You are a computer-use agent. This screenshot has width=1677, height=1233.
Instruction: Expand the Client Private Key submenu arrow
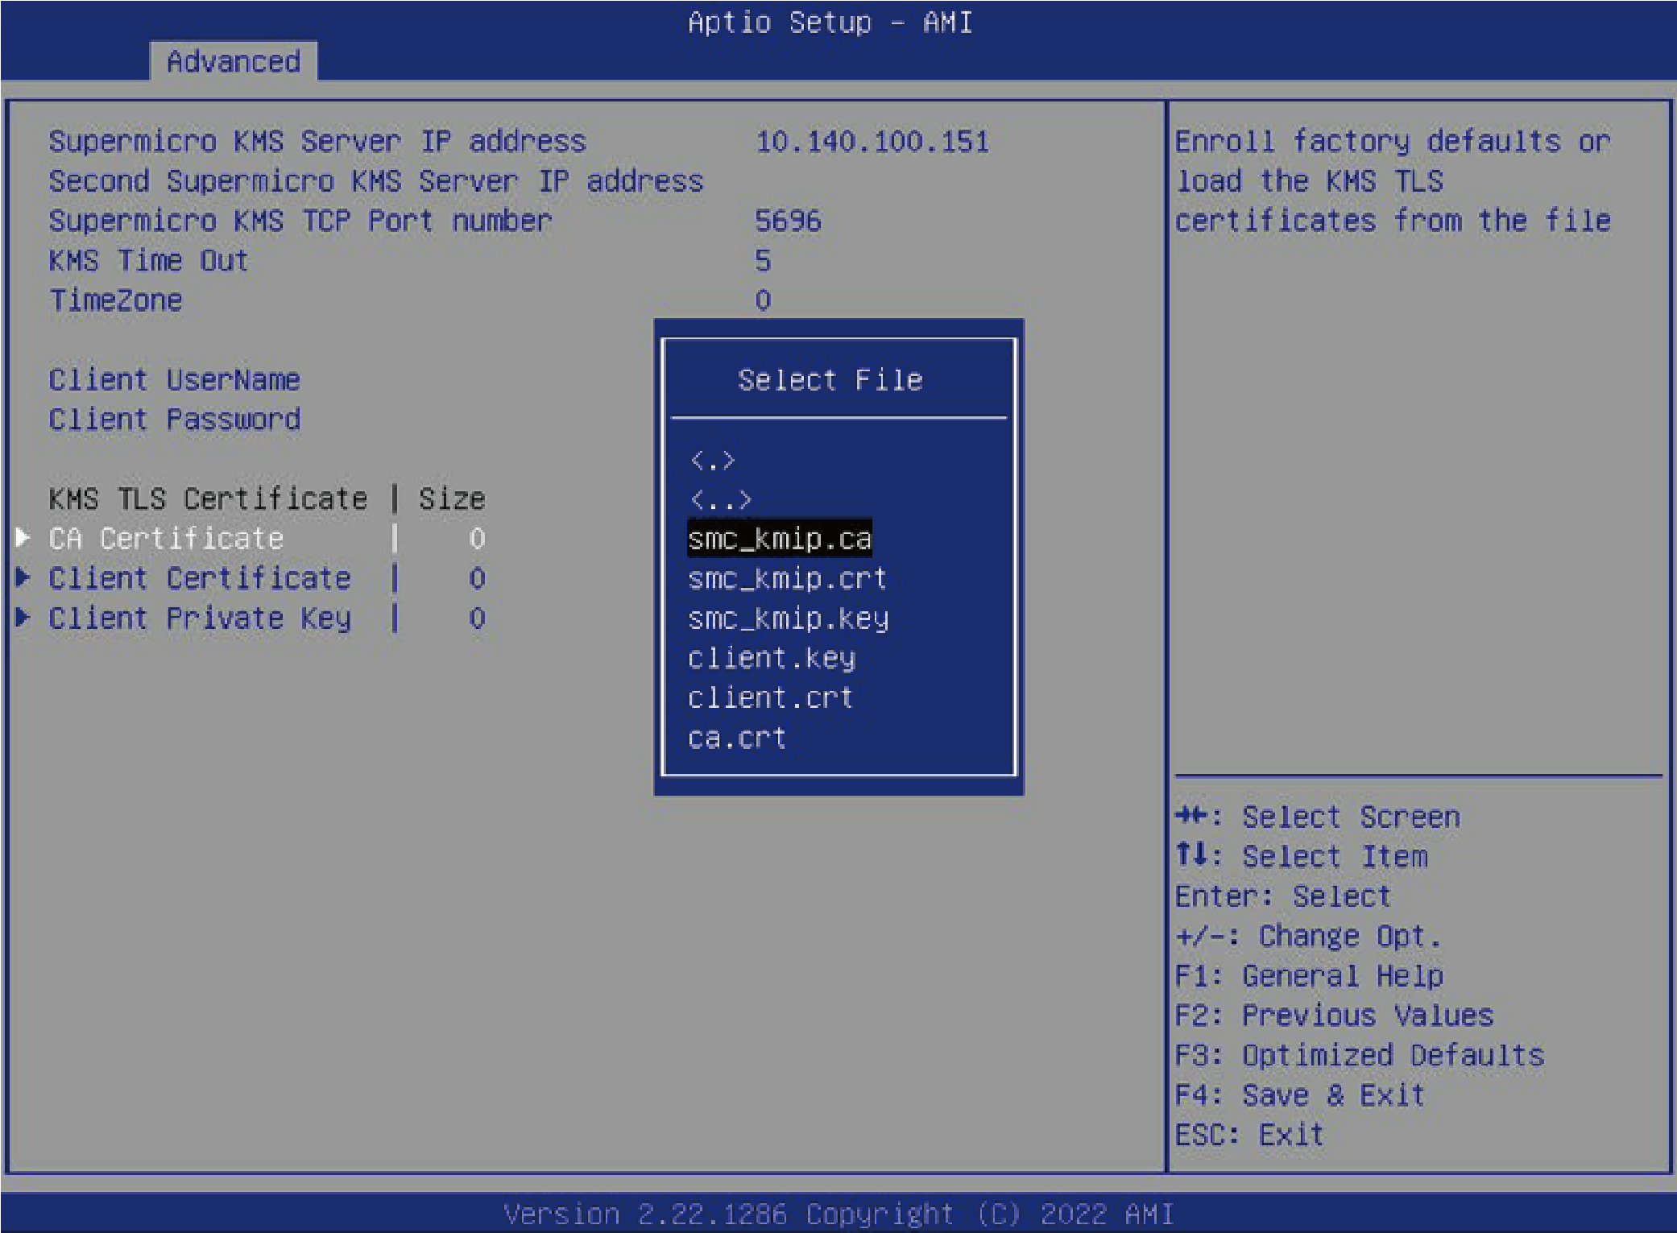(23, 617)
